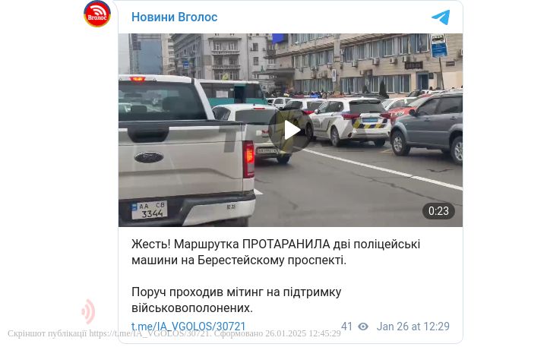The width and height of the screenshot is (547, 347).
Task: Click the Telegram paper plane icon
Action: [x=441, y=17]
